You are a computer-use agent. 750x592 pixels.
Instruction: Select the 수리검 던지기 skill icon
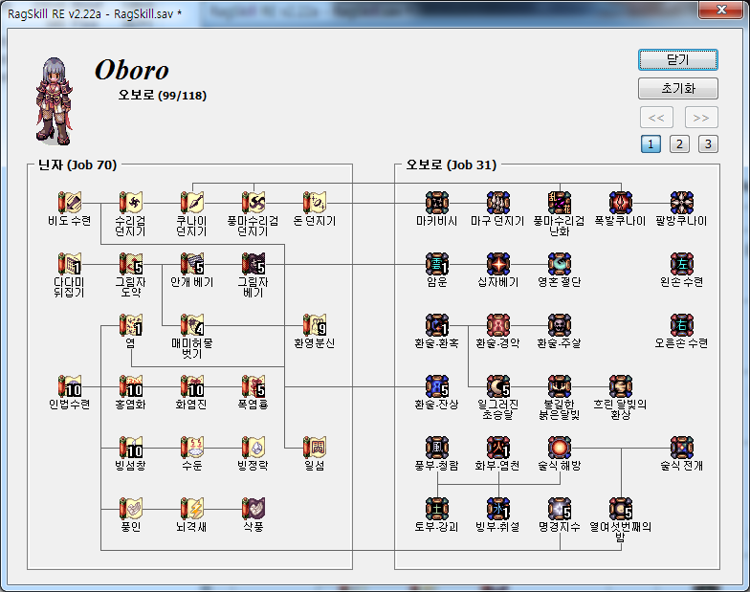[x=131, y=202]
